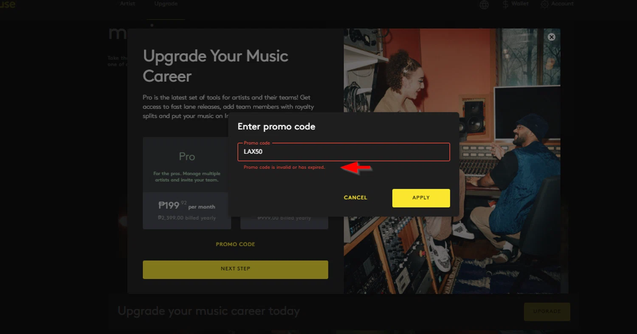Select the Upgrade tab
The width and height of the screenshot is (637, 334).
166,3
